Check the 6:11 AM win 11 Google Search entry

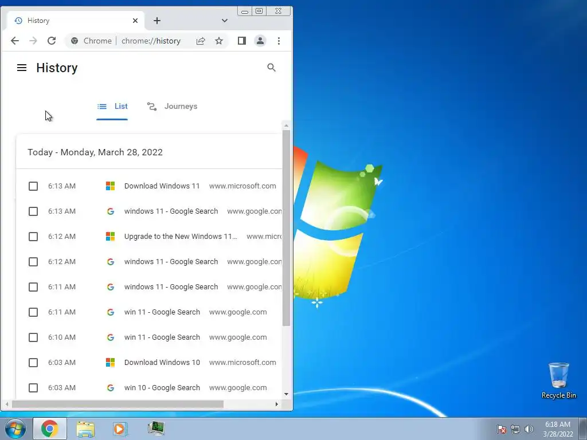pos(33,312)
